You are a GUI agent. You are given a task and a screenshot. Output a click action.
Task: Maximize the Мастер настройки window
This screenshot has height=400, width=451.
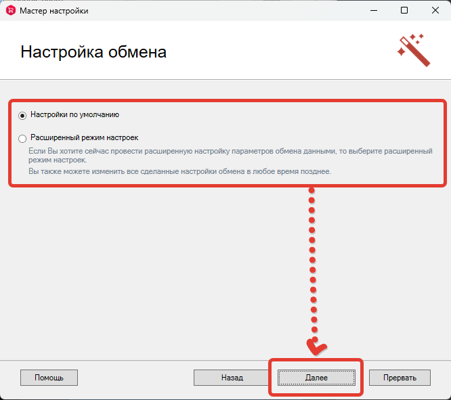pyautogui.click(x=404, y=11)
